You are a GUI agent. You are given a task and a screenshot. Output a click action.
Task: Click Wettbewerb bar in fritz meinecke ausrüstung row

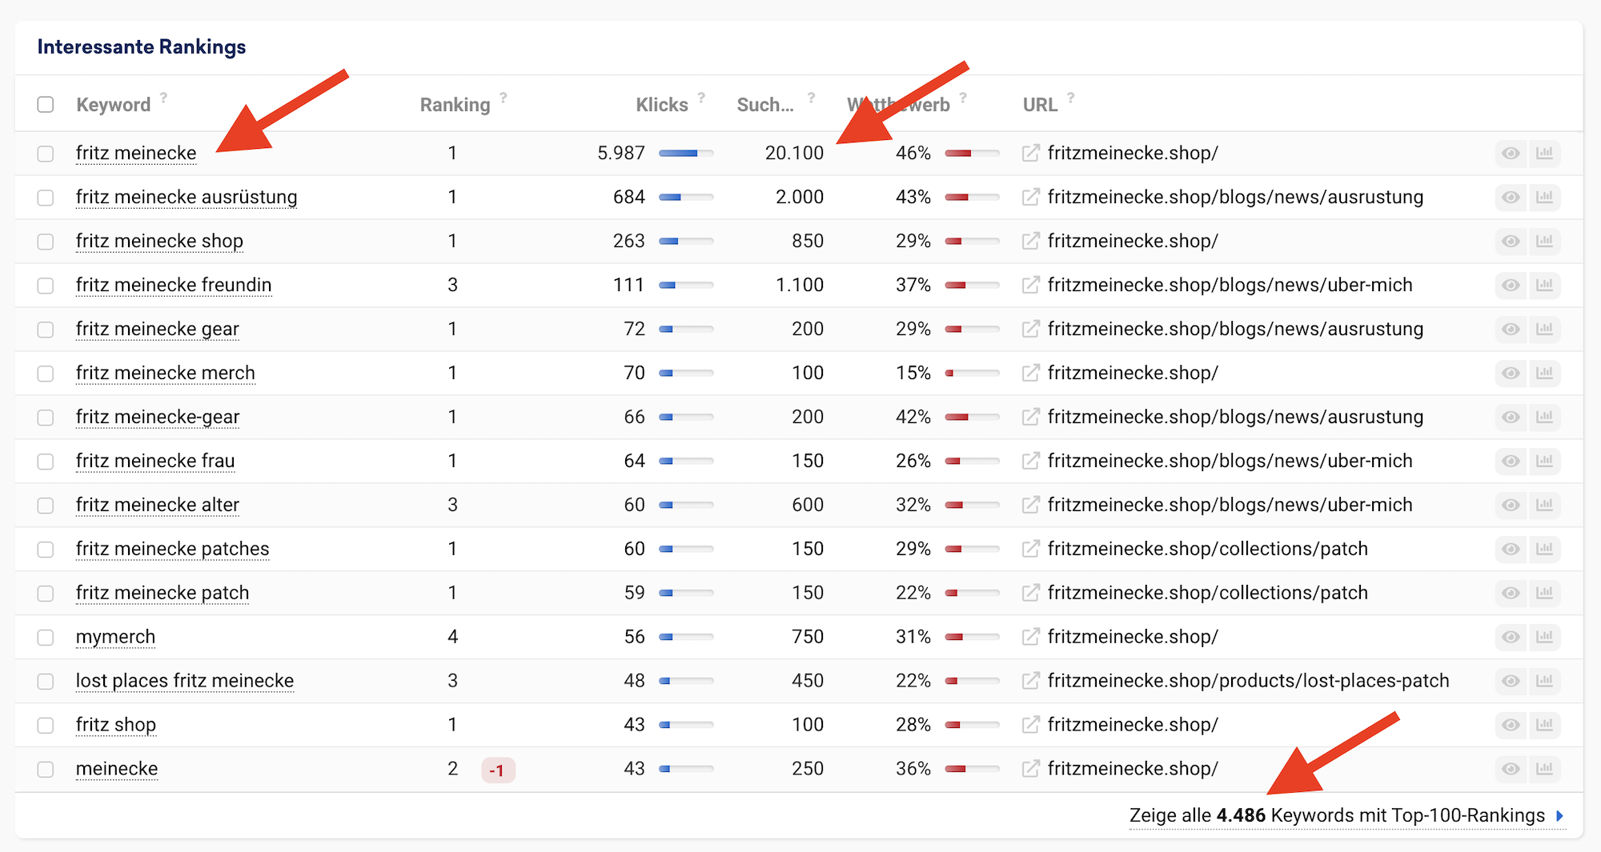click(x=972, y=197)
